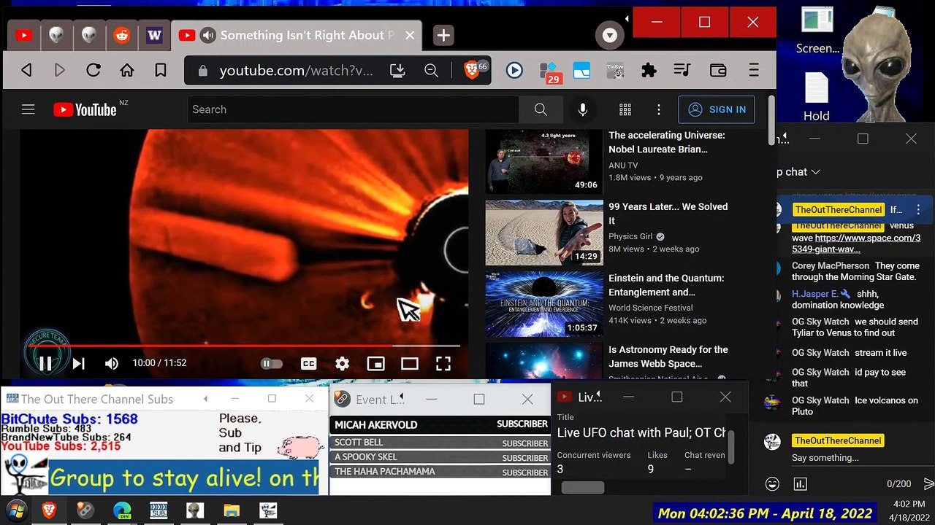
Task: Enable miniplayer mode
Action: pos(375,363)
